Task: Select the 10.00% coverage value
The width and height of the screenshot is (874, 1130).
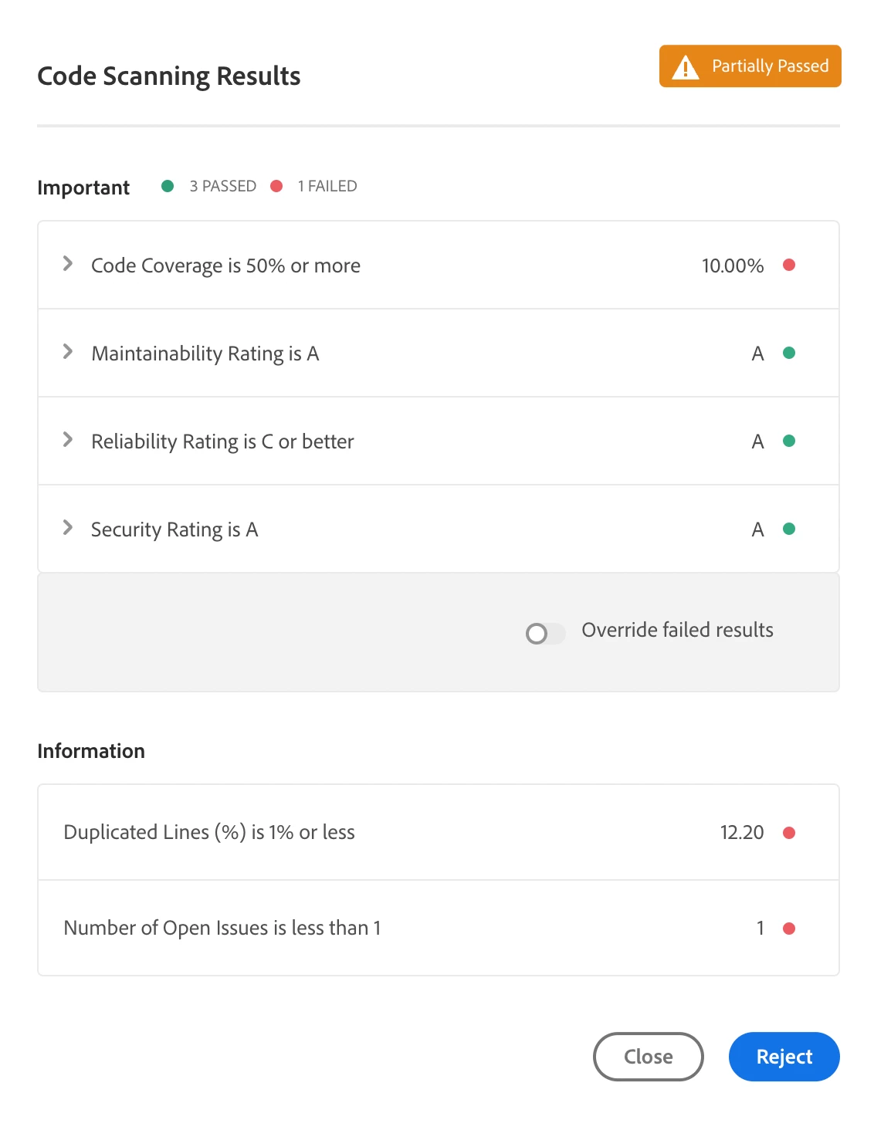Action: [x=733, y=266]
